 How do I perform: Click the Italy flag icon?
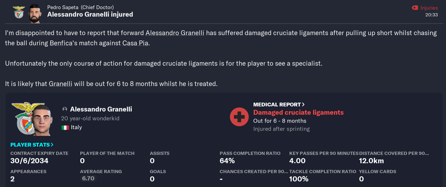point(65,127)
